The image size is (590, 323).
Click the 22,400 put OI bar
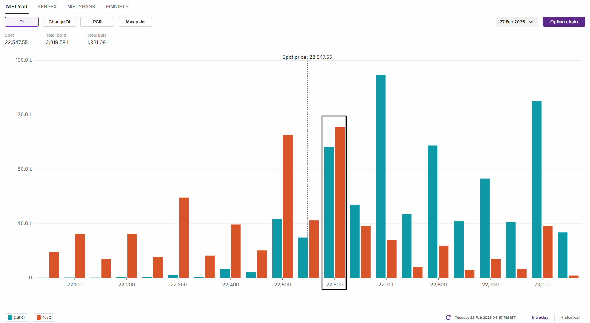pyautogui.click(x=236, y=251)
